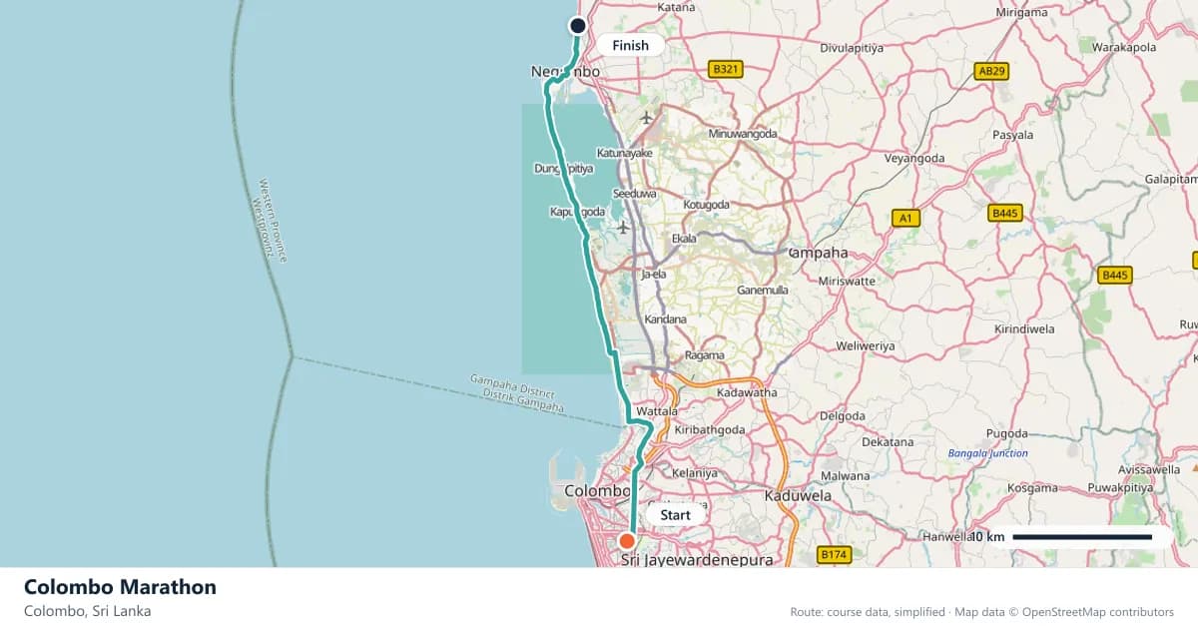Screen dimensions: 1198x629
Task: Click the airport icon near Katunayake
Action: [x=646, y=118]
